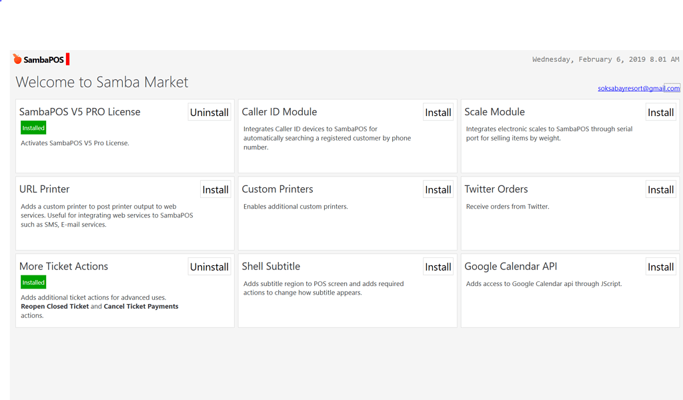Click the green Installed badge on PRO License

pyautogui.click(x=33, y=127)
